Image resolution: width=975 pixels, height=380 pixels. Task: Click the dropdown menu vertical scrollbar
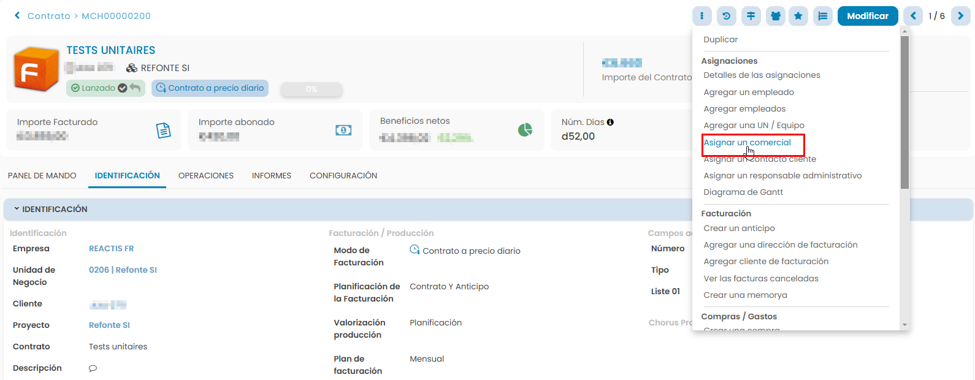904,110
